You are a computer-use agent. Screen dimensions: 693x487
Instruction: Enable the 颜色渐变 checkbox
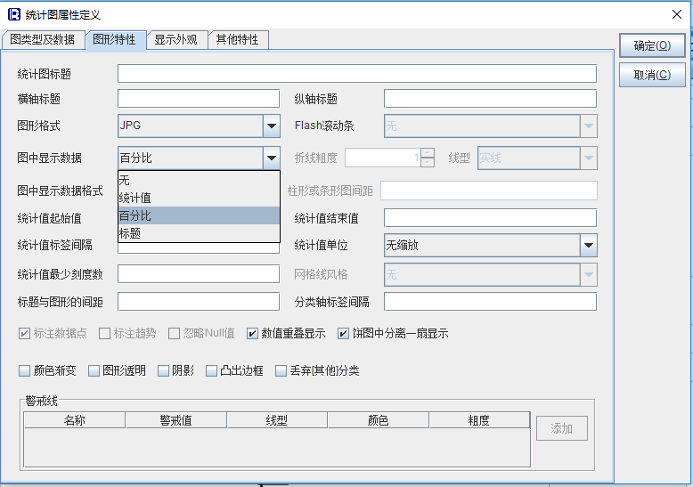click(x=24, y=370)
